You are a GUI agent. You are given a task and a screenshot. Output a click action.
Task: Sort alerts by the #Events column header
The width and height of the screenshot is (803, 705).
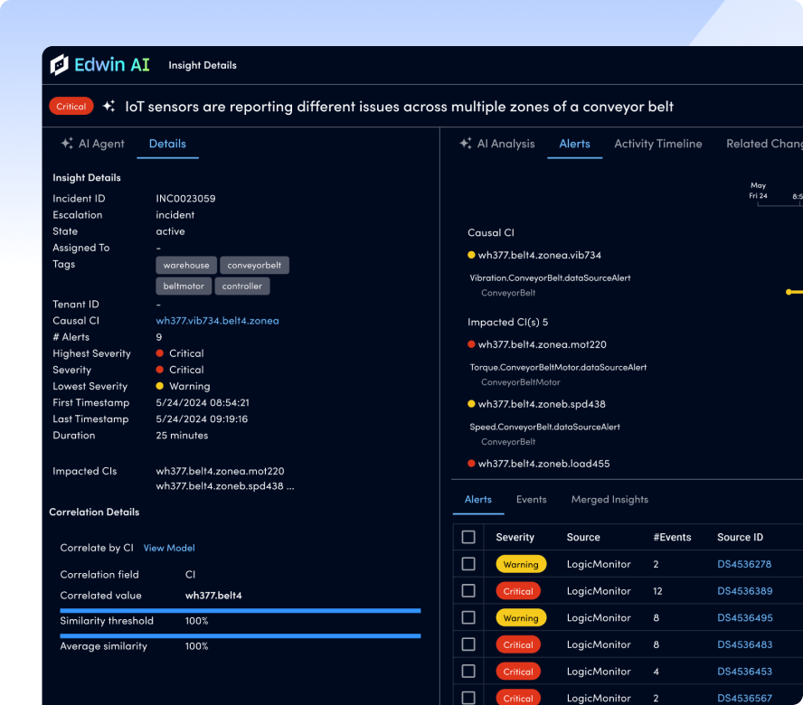[x=672, y=537]
